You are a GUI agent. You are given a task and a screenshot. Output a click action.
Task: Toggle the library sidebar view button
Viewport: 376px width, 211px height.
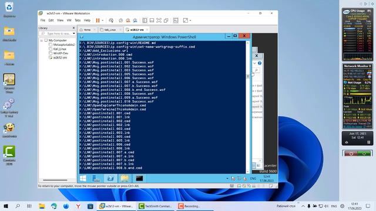(145, 21)
